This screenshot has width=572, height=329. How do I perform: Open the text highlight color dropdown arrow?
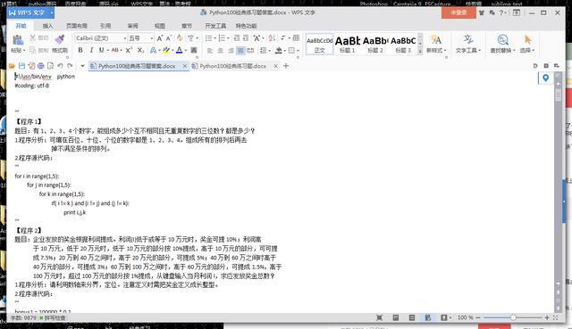click(172, 50)
